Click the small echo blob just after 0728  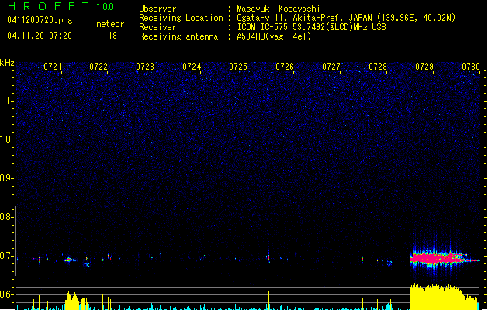(x=389, y=263)
